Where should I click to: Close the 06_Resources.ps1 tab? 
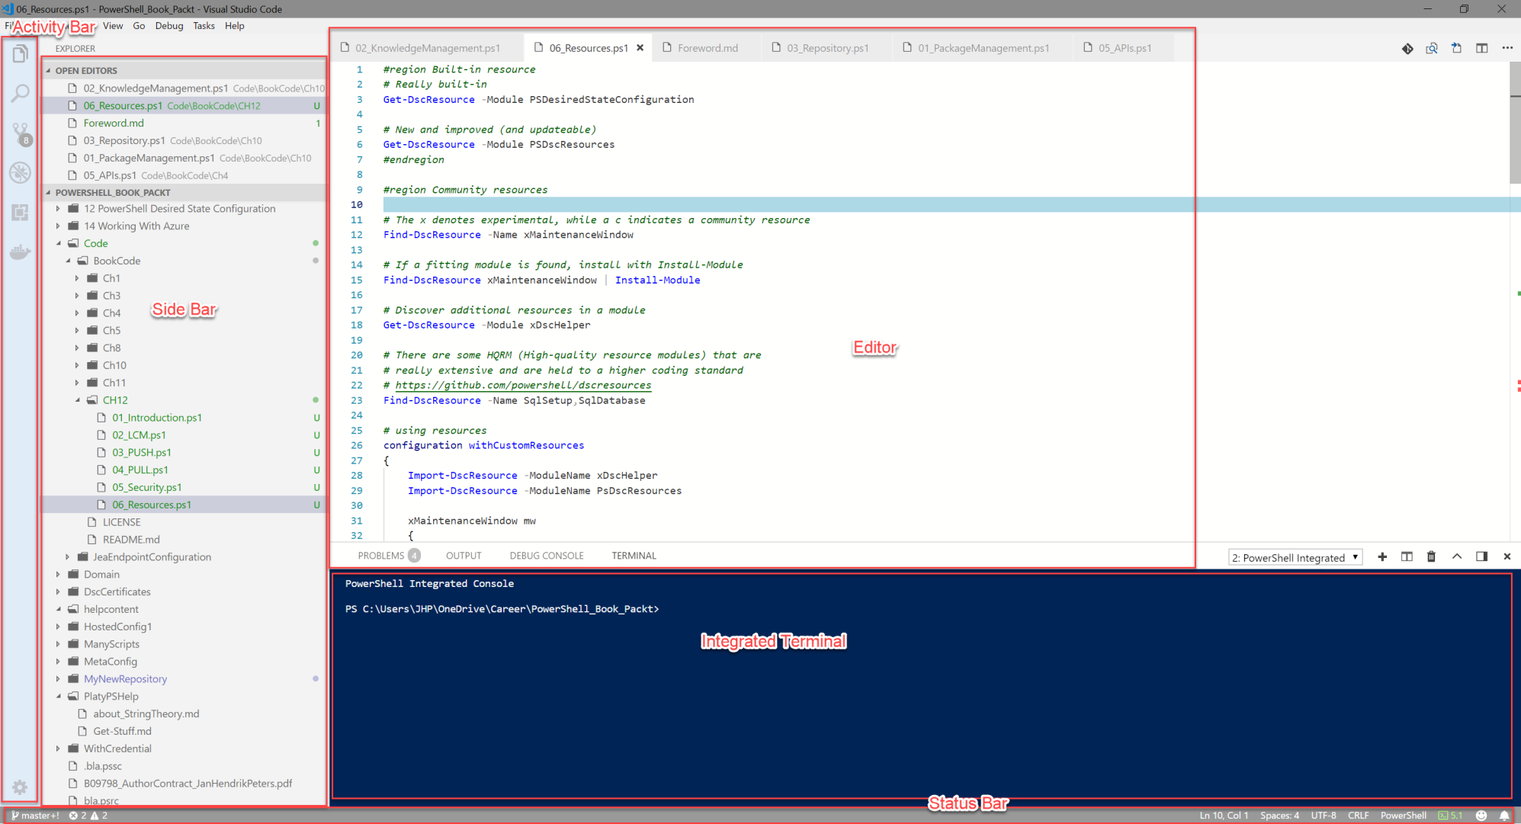click(x=640, y=48)
